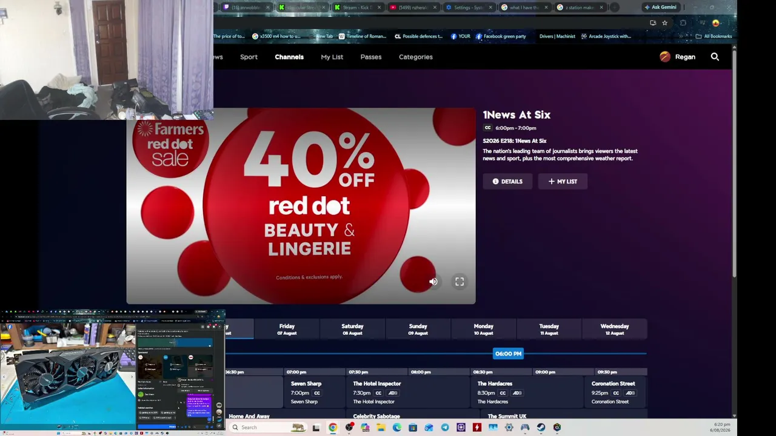
Task: Select Wednesday 12 August in the guide
Action: (614, 329)
